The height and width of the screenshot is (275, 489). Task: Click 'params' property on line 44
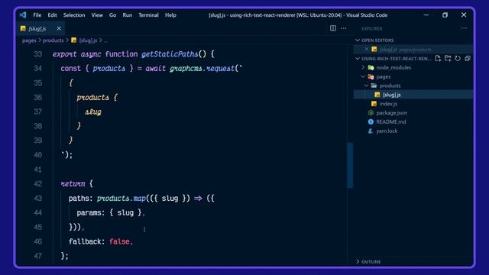89,213
